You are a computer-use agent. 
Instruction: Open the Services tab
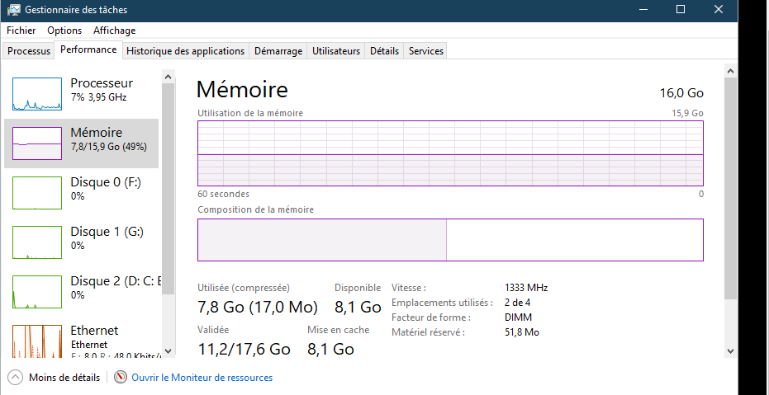tap(425, 51)
